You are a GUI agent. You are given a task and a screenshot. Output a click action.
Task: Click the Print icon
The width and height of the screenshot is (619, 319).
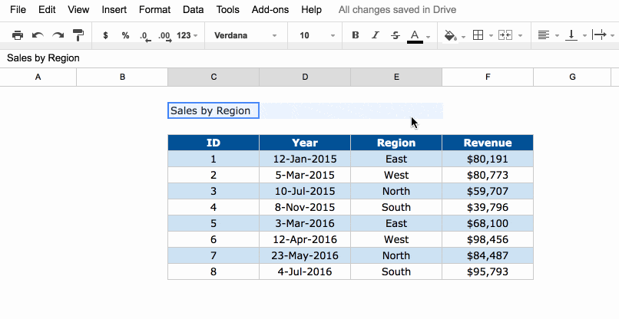pos(18,35)
